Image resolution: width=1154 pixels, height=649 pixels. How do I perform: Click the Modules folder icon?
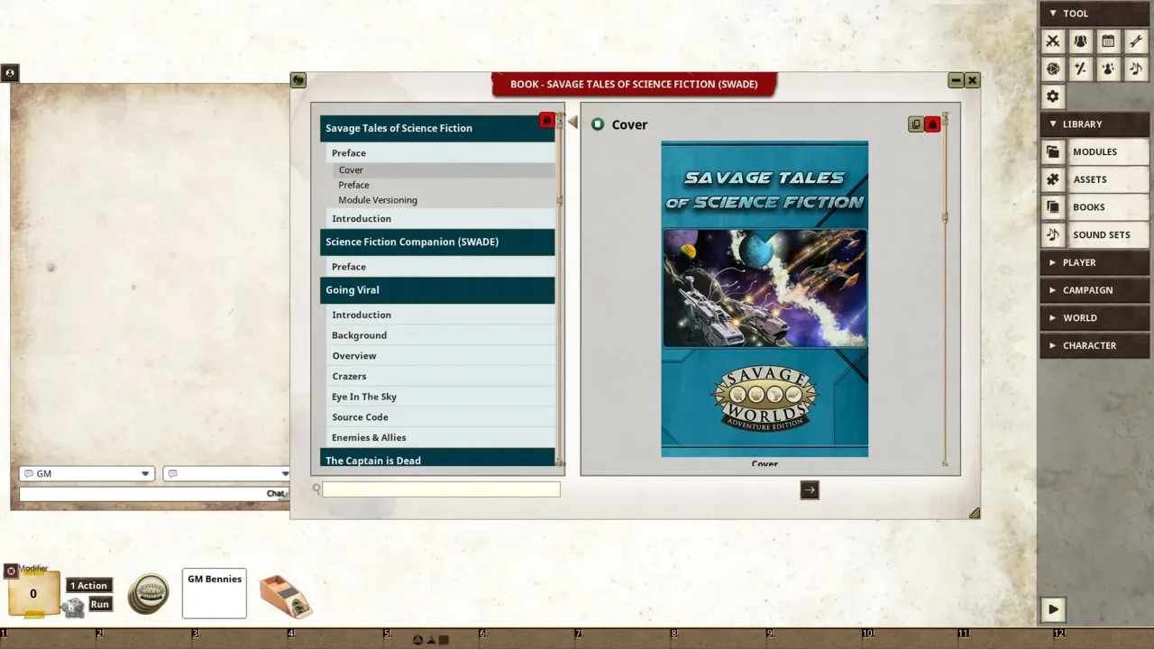click(1052, 151)
